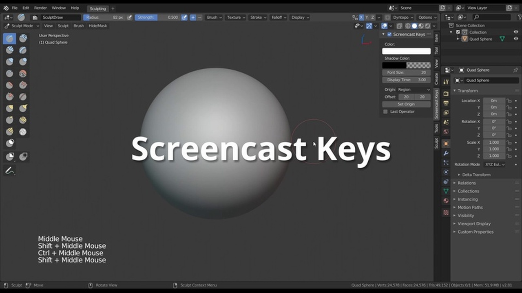Toggle X axis symmetry
Image resolution: width=522 pixels, height=293 pixels.
tap(361, 17)
